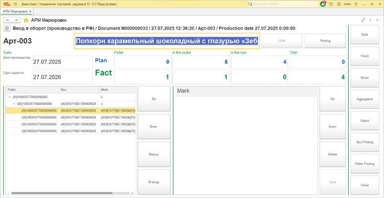Collapse the top-level pallet node
The image size is (384, 198).
[x=9, y=97]
